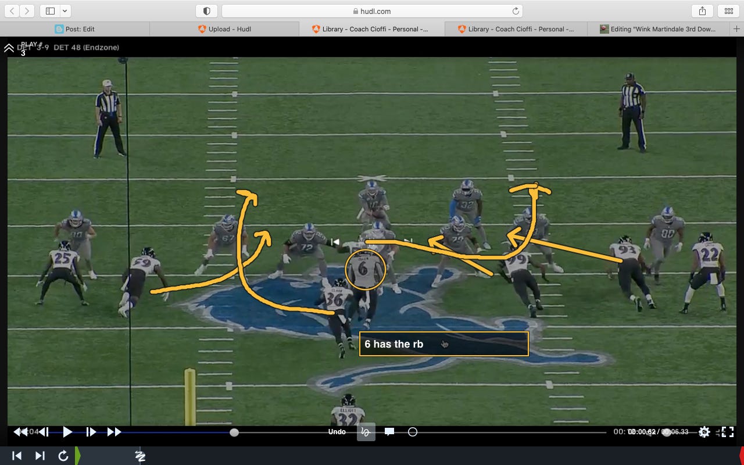Reload the hudl.com page
This screenshot has width=744, height=465.
pos(515,11)
